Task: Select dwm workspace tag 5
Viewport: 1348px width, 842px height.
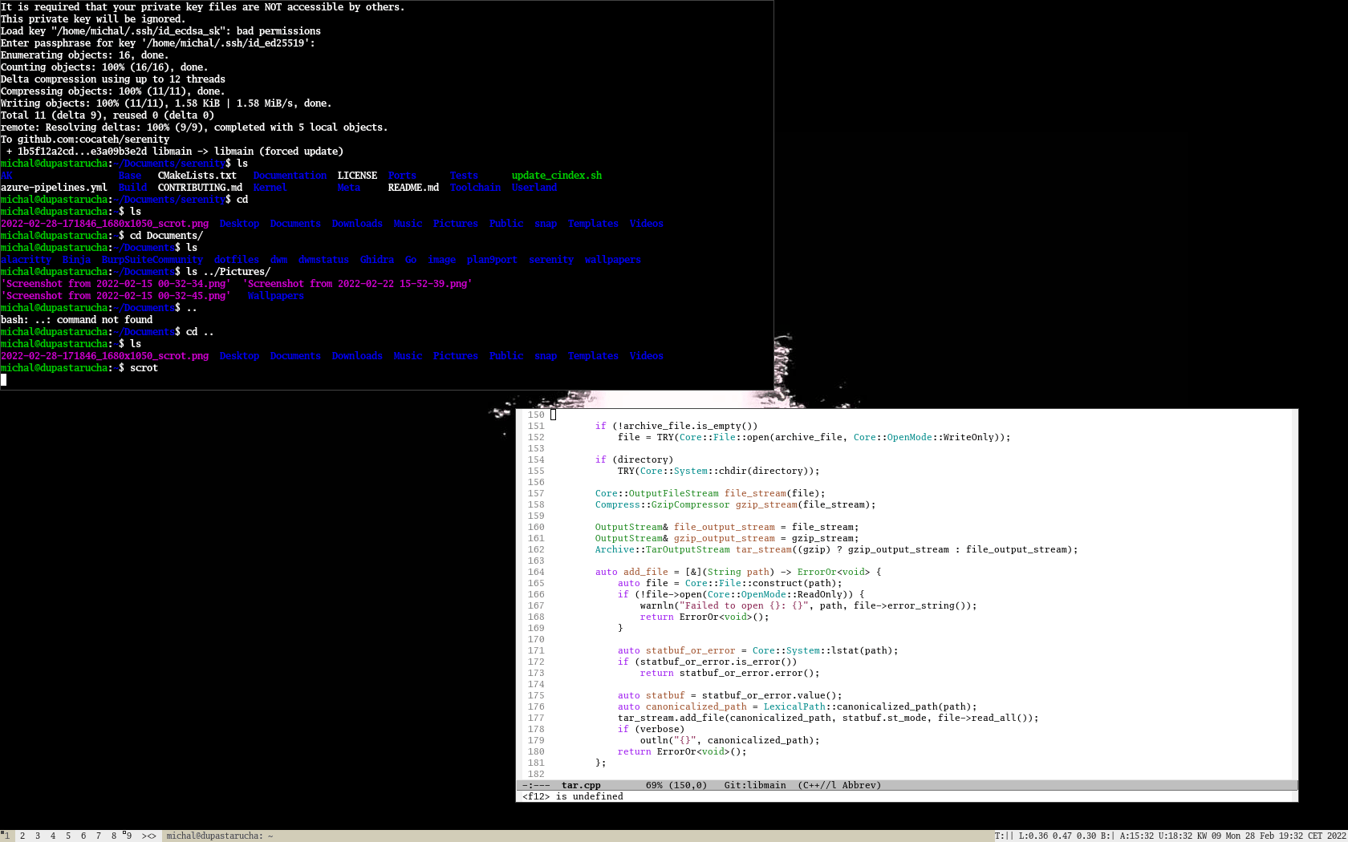Action: click(x=68, y=836)
